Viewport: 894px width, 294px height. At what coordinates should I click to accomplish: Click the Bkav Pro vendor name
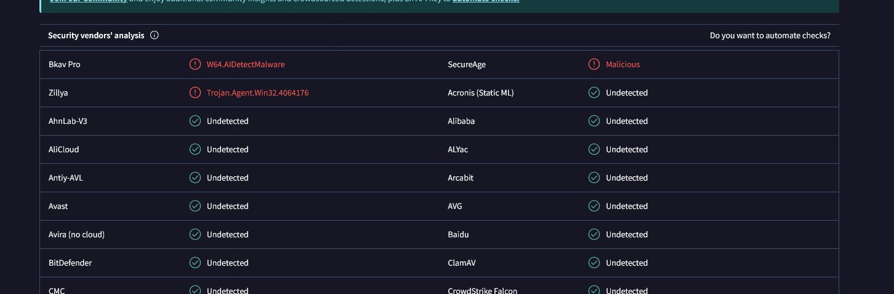point(65,64)
